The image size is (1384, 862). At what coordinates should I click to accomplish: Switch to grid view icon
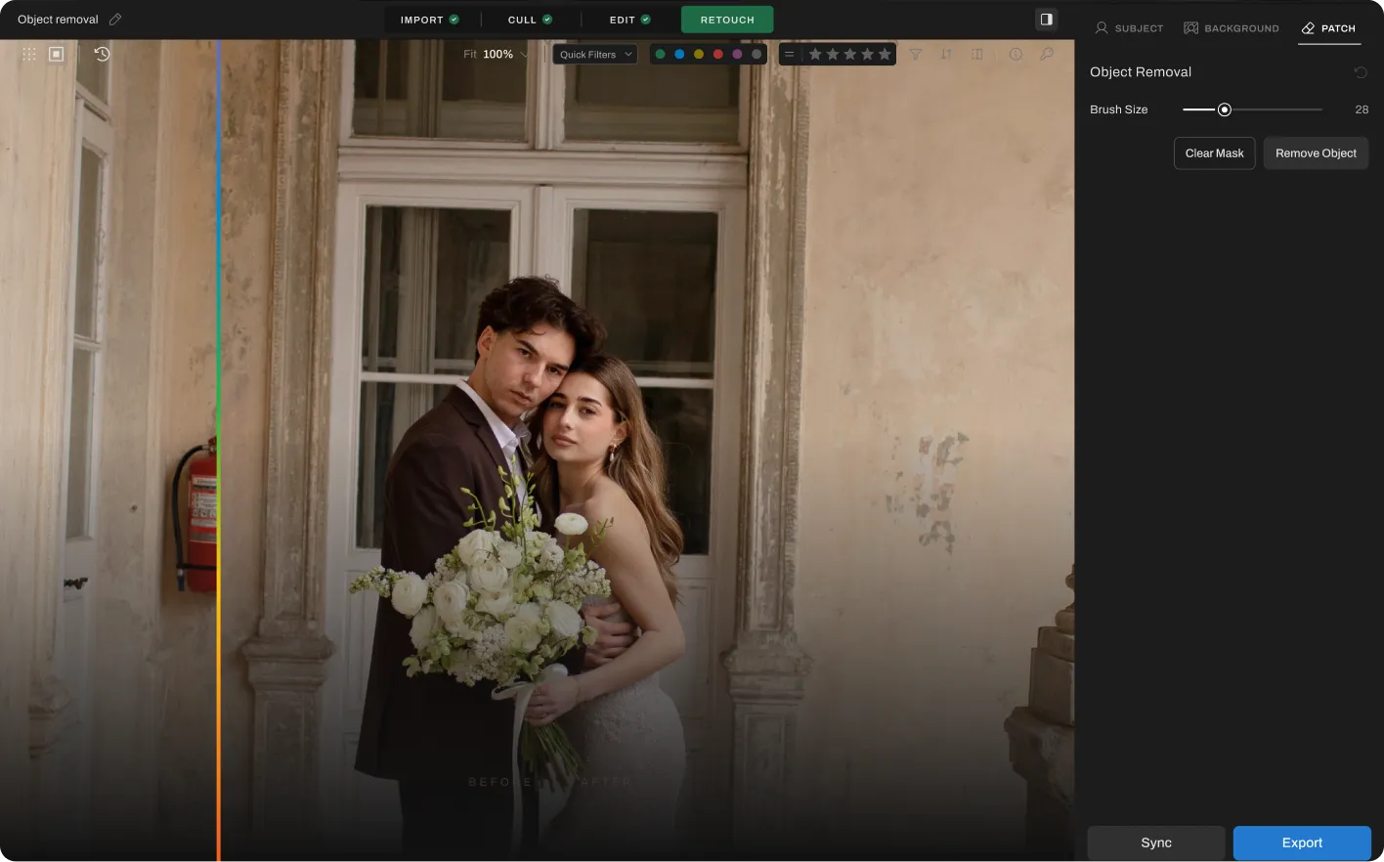coord(29,55)
